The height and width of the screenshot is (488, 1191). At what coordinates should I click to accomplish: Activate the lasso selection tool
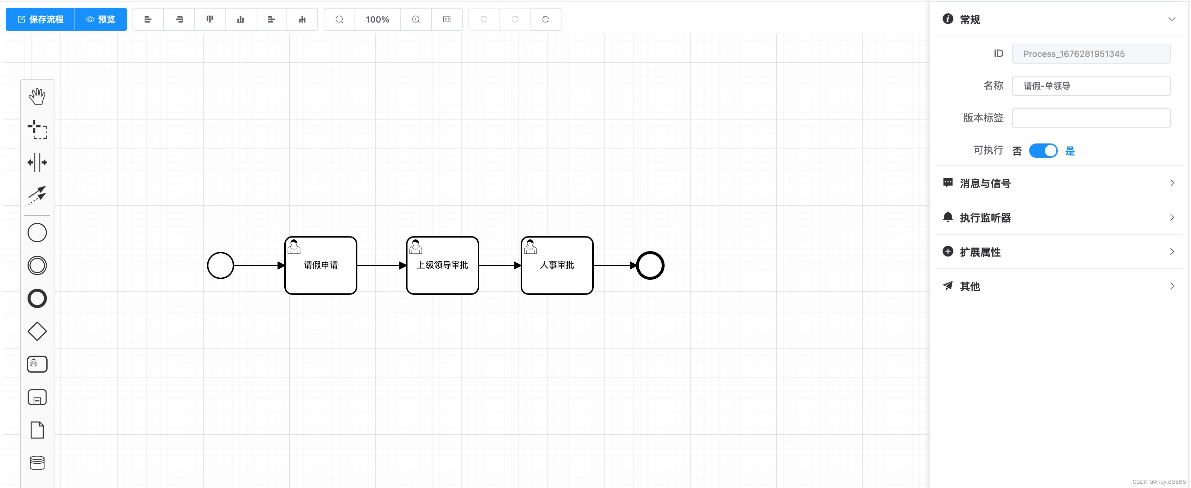click(37, 130)
